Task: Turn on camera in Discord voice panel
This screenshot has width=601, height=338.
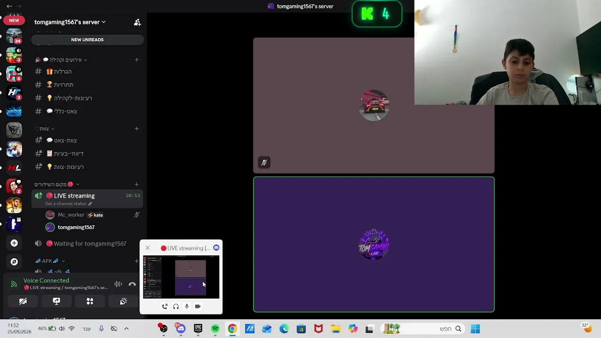Action: (x=23, y=301)
